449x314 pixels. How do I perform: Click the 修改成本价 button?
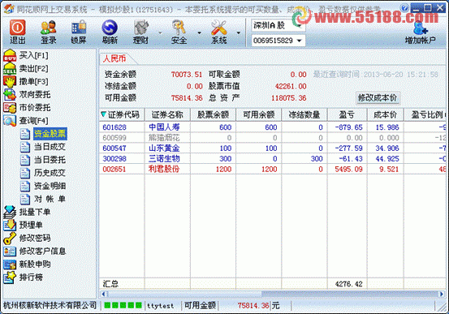click(x=378, y=98)
